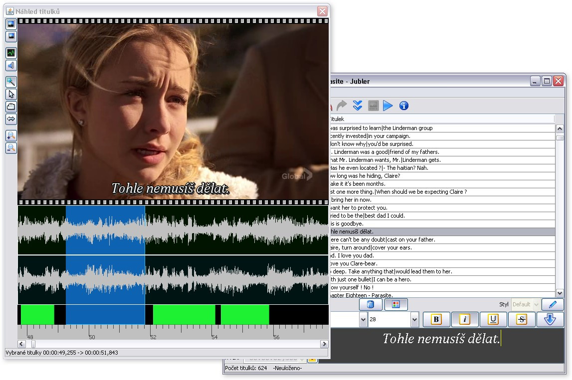Select the hand move tool
This screenshot has height=380, width=572.
11,107
